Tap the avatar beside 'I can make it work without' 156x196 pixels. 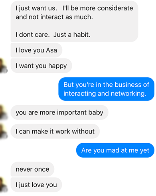(3, 131)
